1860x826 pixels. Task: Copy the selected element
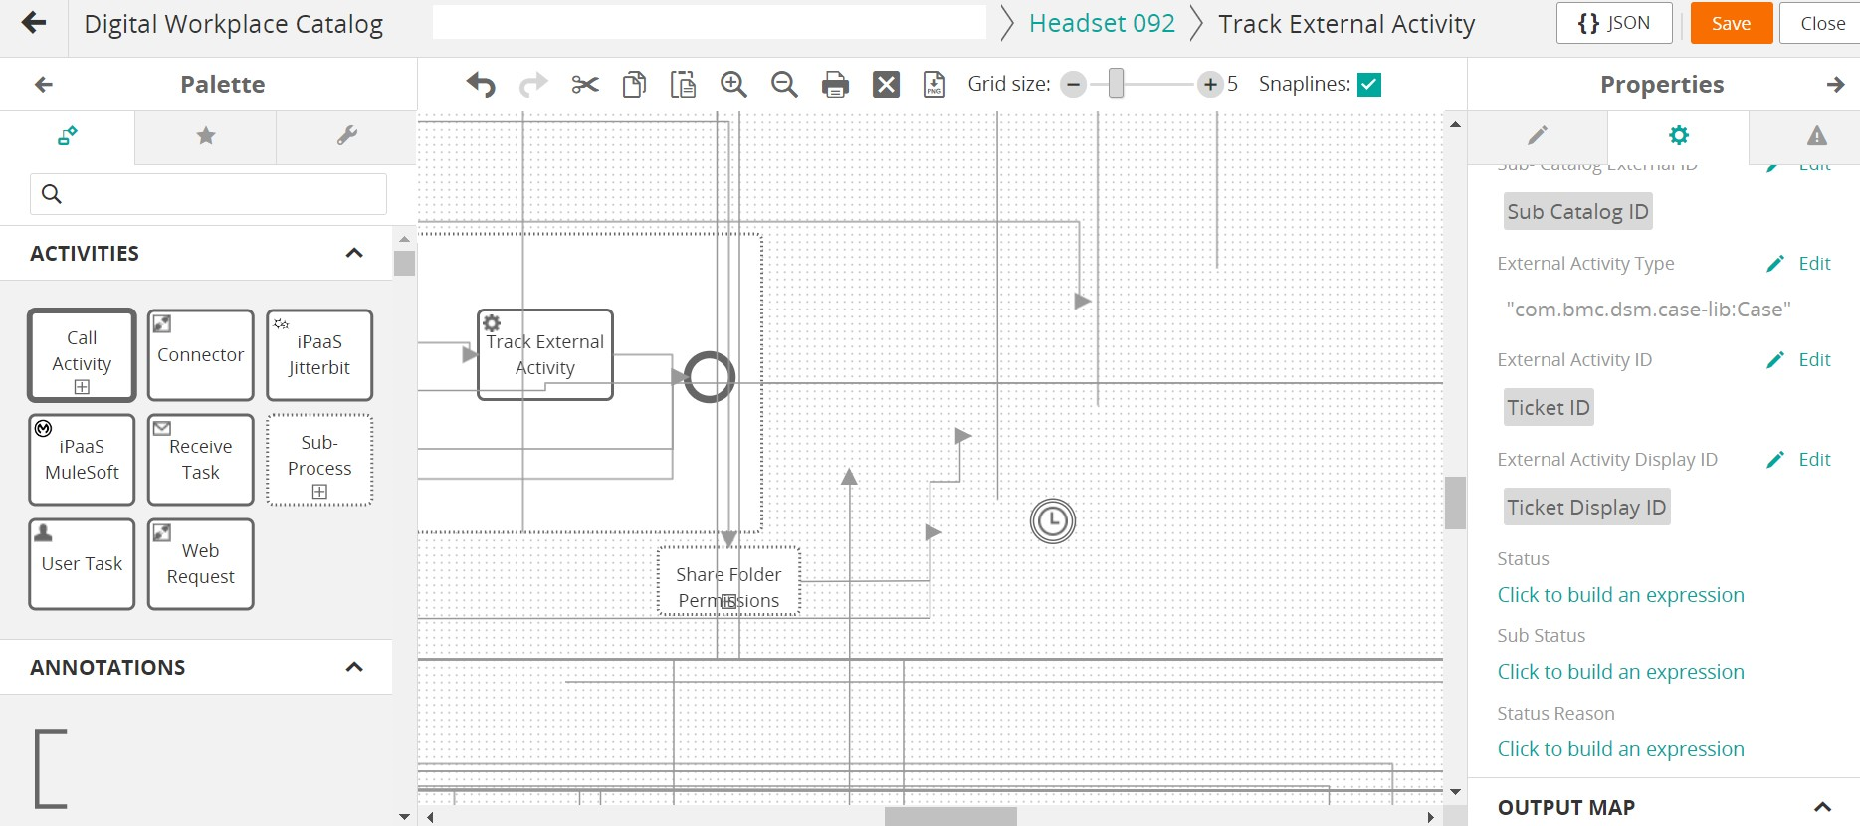(634, 85)
